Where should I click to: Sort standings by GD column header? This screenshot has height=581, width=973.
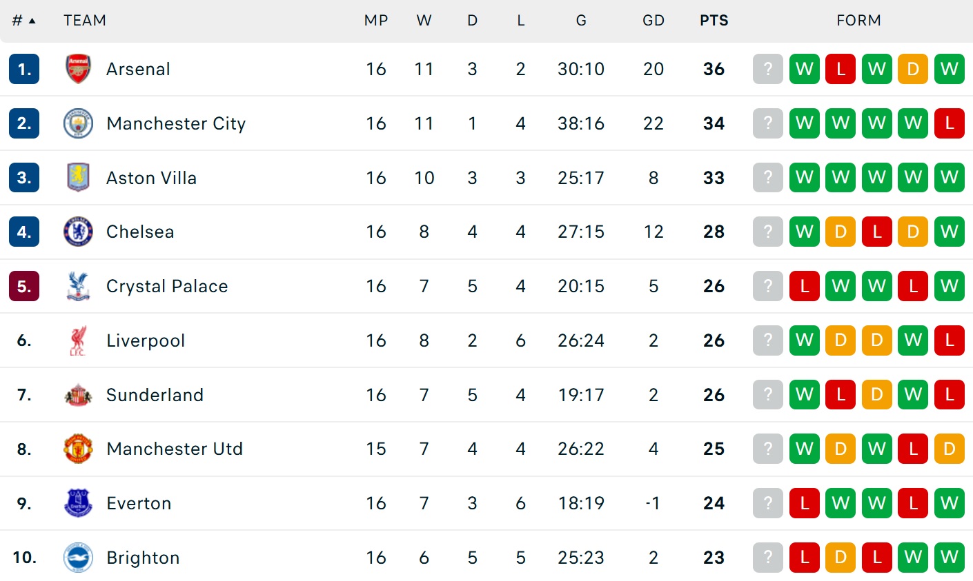pos(653,21)
